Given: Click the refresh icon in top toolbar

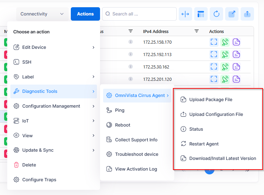Looking at the screenshot, I should 216,14.
